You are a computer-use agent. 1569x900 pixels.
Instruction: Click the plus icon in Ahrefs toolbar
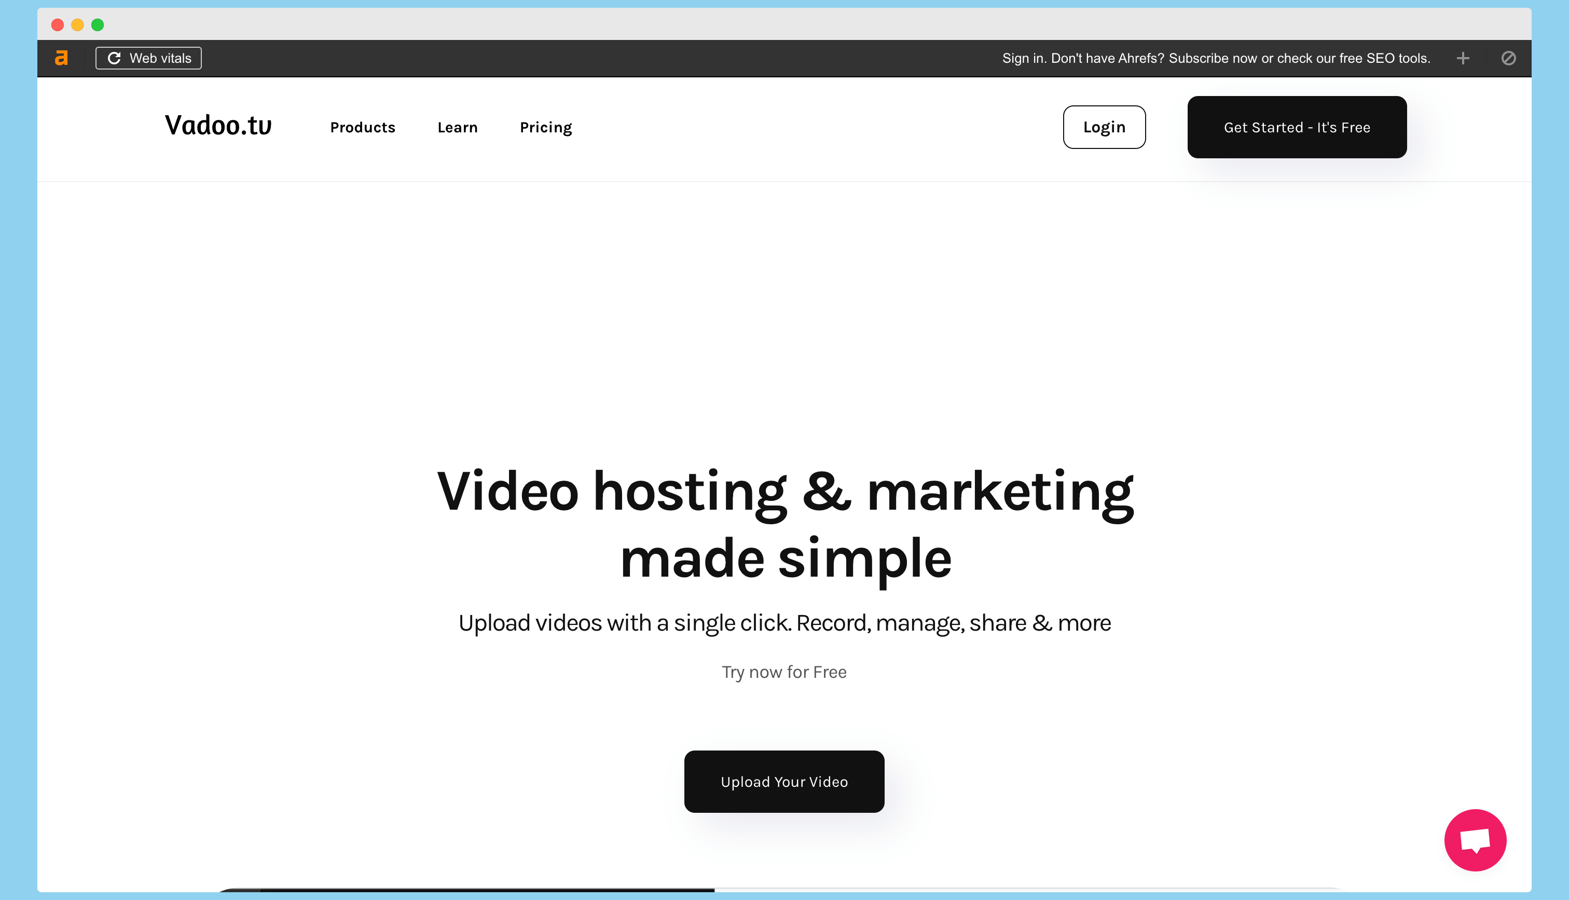[x=1463, y=58]
